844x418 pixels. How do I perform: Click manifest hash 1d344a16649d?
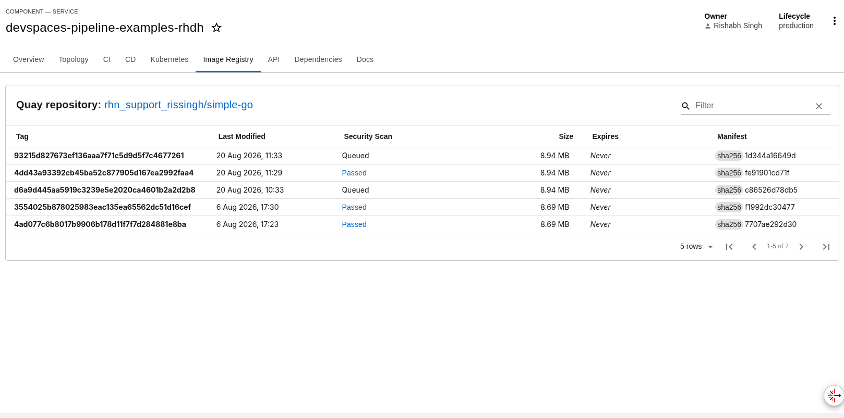point(770,156)
